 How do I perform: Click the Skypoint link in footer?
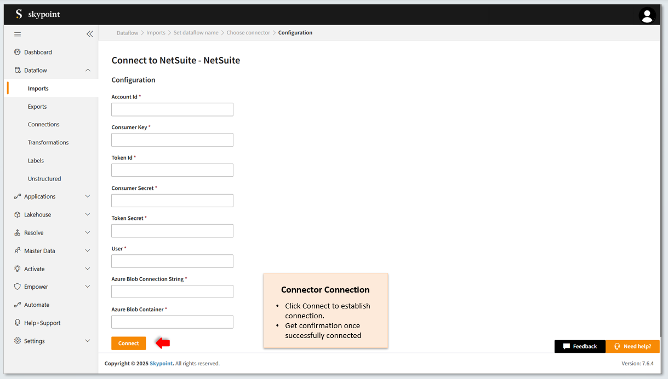pyautogui.click(x=161, y=364)
